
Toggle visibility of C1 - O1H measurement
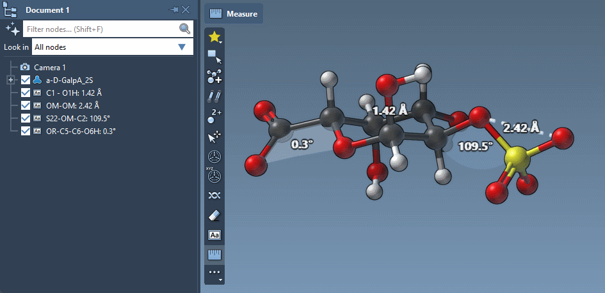coord(26,93)
